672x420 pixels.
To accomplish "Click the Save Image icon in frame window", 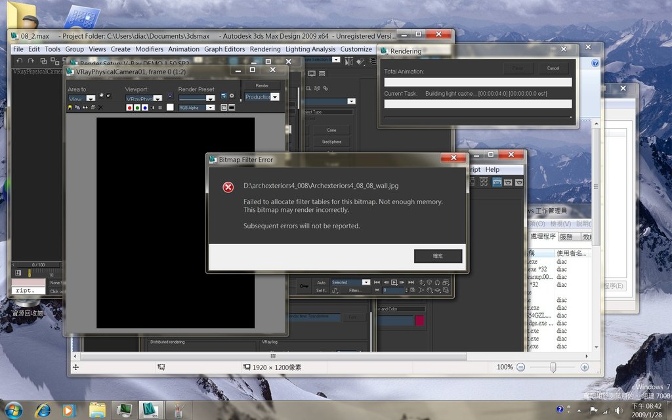I will [70, 107].
